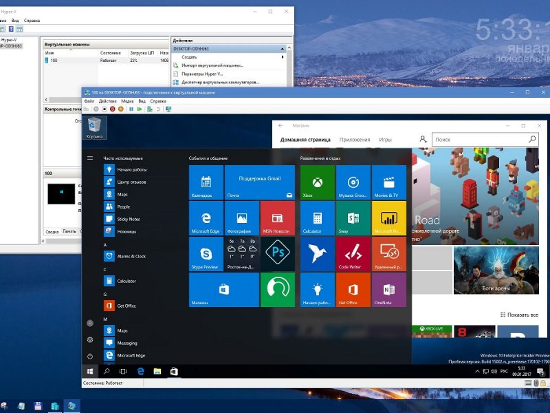The image size is (550, 413).
Task: Click the search magnifier in Store
Action: pyautogui.click(x=532, y=139)
